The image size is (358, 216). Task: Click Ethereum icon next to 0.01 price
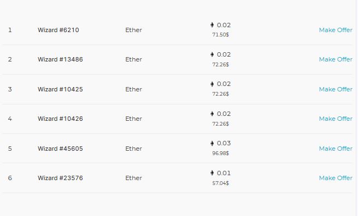(x=212, y=173)
